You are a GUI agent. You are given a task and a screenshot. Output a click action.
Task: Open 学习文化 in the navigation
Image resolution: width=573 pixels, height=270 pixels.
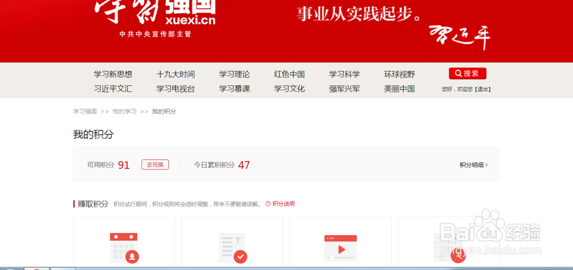289,89
